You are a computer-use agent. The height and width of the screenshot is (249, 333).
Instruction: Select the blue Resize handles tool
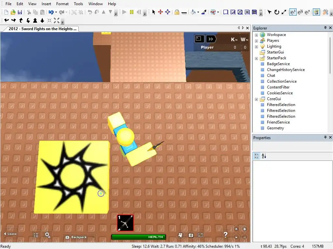coord(168,12)
